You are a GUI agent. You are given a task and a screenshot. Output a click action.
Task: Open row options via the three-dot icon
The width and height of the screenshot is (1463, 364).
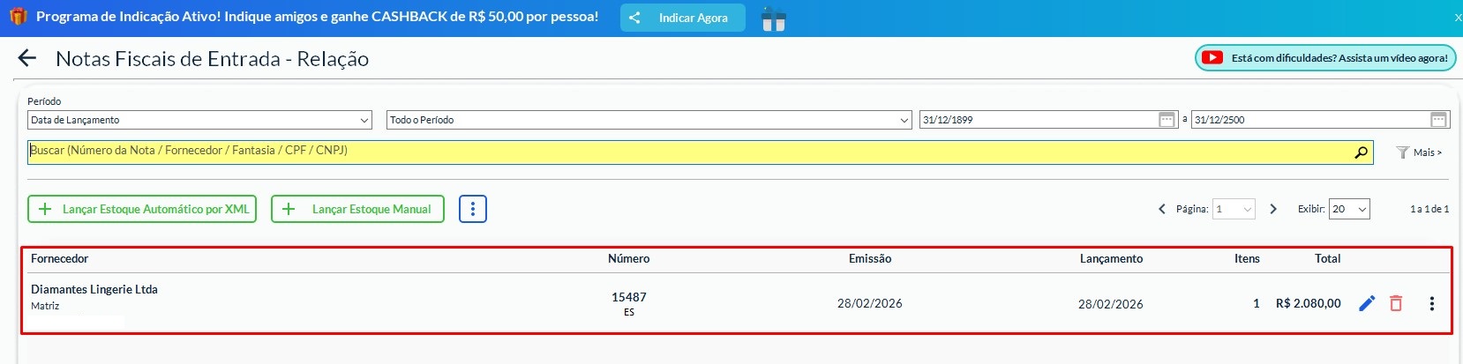pyautogui.click(x=1431, y=303)
